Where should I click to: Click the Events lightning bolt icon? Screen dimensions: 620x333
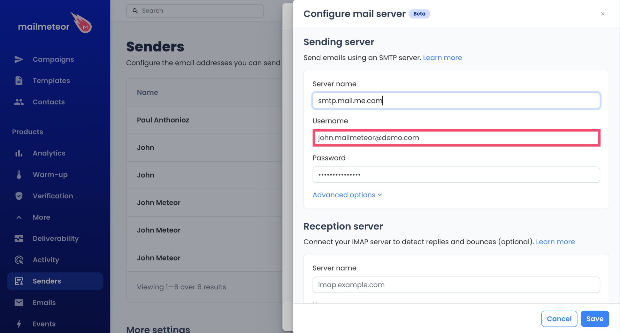tap(19, 324)
